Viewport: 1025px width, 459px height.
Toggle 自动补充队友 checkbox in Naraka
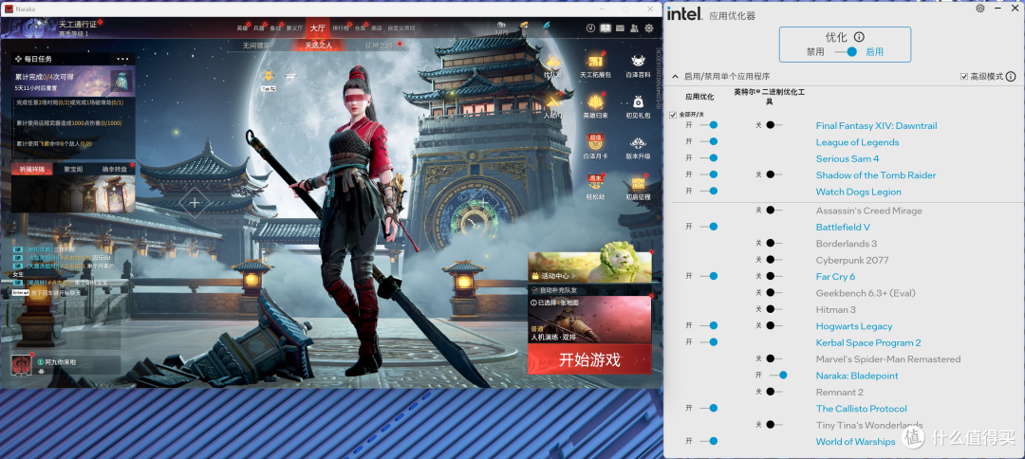tap(534, 290)
